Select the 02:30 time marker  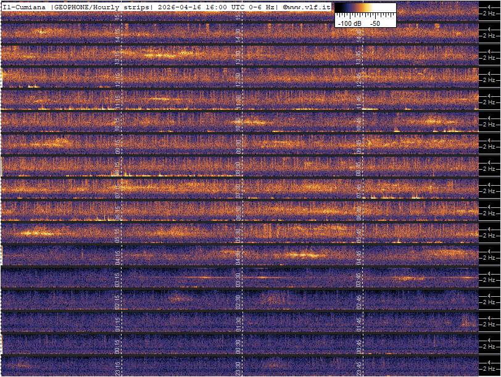pyautogui.click(x=238, y=301)
